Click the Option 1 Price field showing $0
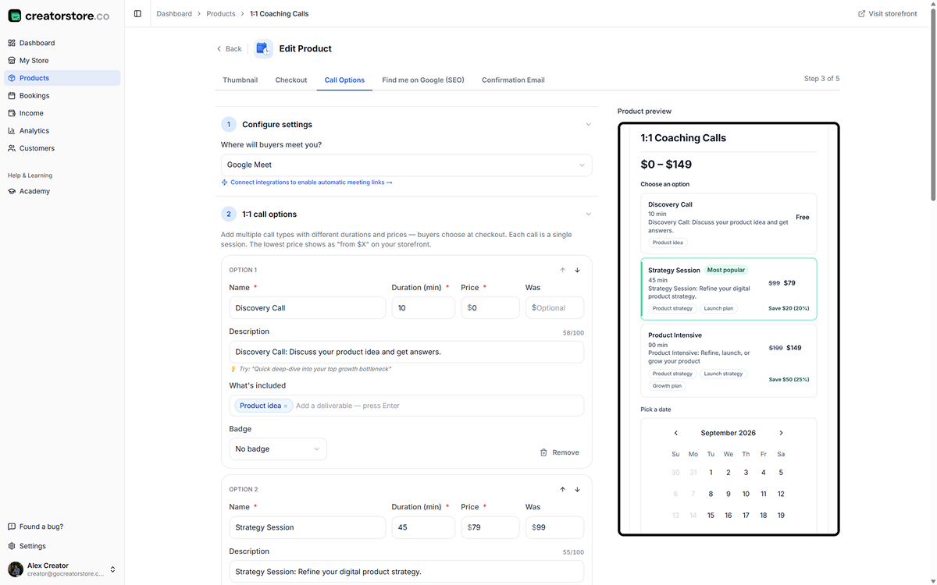 490,307
